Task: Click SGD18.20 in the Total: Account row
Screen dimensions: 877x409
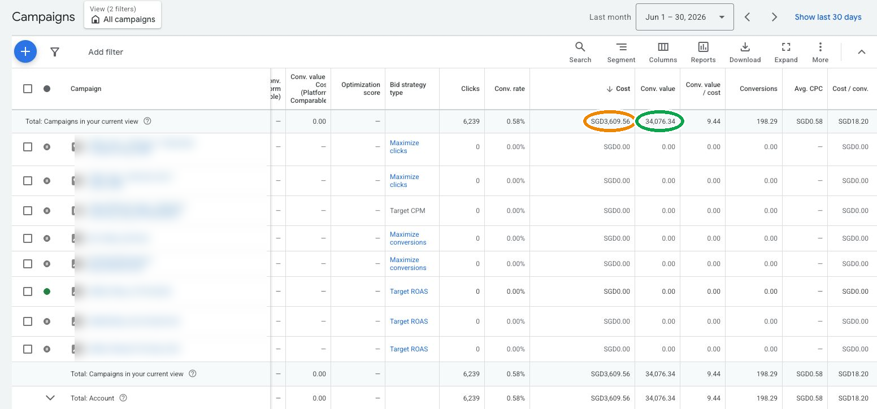Action: [x=853, y=398]
